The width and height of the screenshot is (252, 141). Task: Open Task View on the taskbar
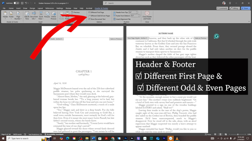click(54, 138)
